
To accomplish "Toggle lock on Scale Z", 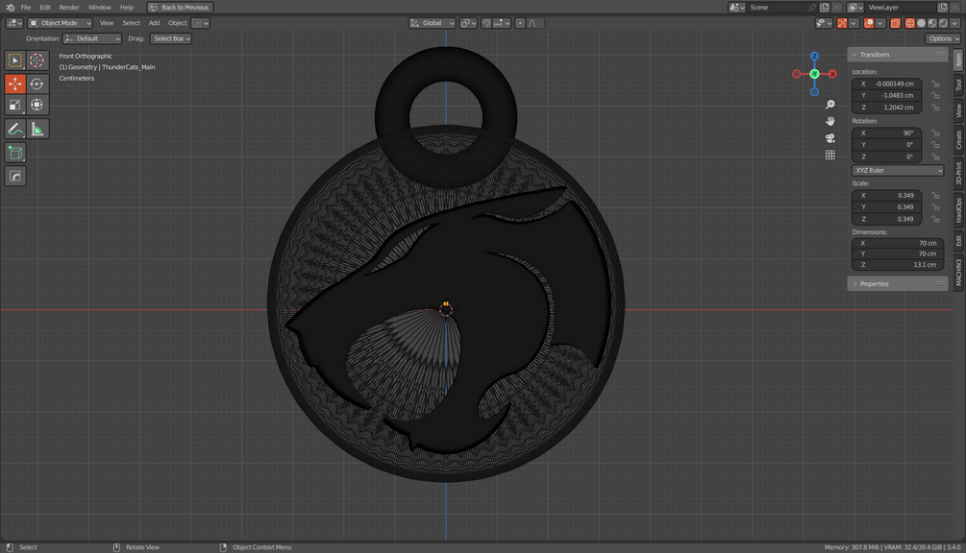I will click(x=935, y=218).
